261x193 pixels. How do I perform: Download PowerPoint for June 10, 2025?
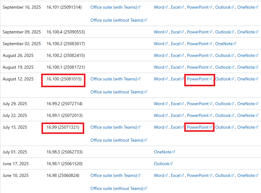[200, 176]
